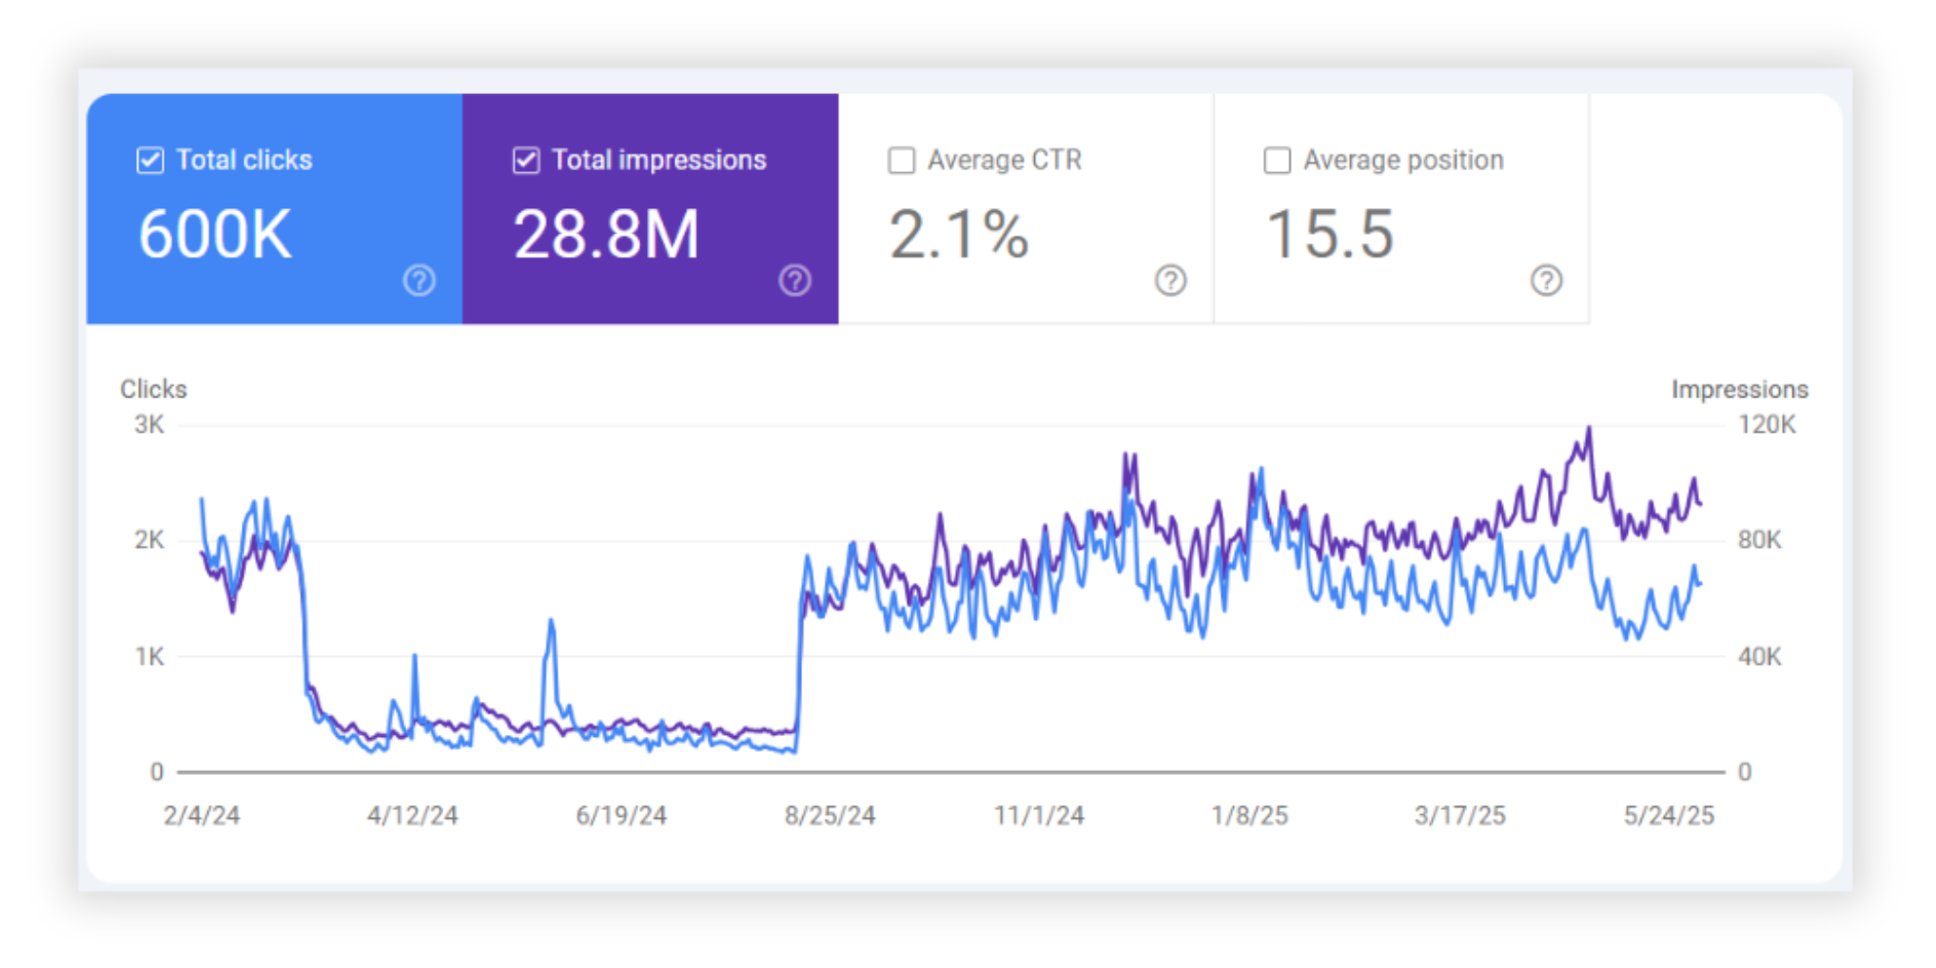Click the 2.1% Average CTR value
The image size is (1936, 968).
[x=958, y=235]
